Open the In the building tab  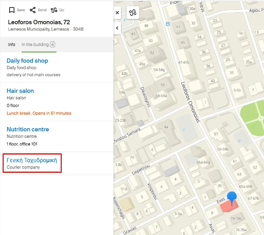tap(38, 44)
